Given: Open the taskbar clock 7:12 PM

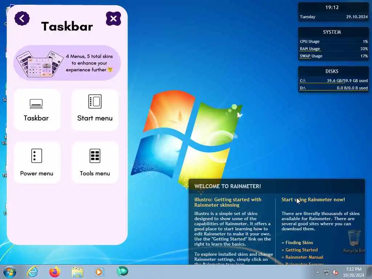Looking at the screenshot, I should tap(353, 272).
